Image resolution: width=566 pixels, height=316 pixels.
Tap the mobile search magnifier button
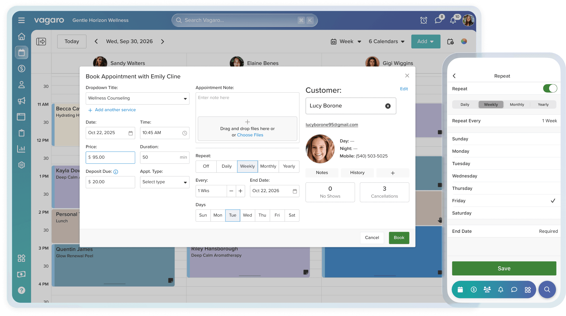547,290
